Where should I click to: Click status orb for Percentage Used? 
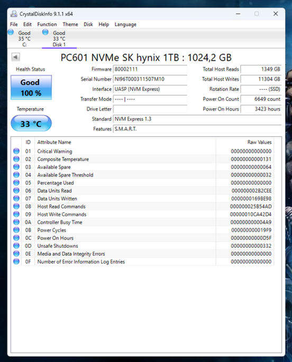tap(16, 183)
